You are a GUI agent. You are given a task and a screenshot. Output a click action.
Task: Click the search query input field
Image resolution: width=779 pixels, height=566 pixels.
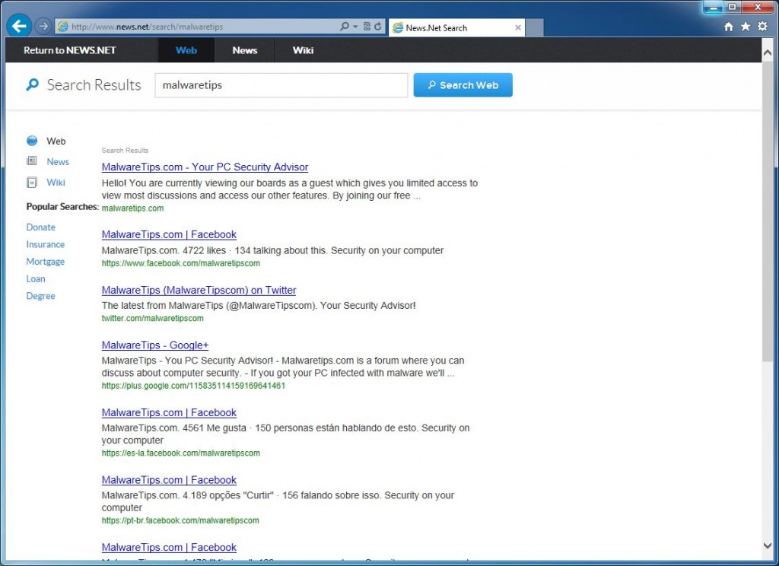[281, 85]
